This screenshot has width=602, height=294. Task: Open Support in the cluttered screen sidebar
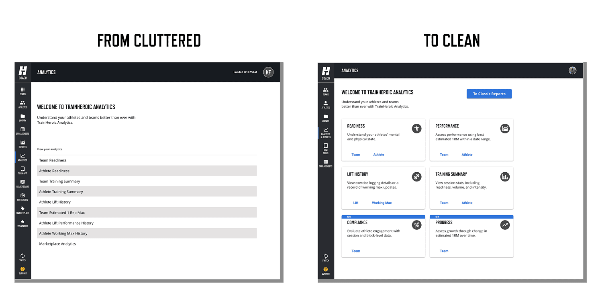(x=22, y=271)
